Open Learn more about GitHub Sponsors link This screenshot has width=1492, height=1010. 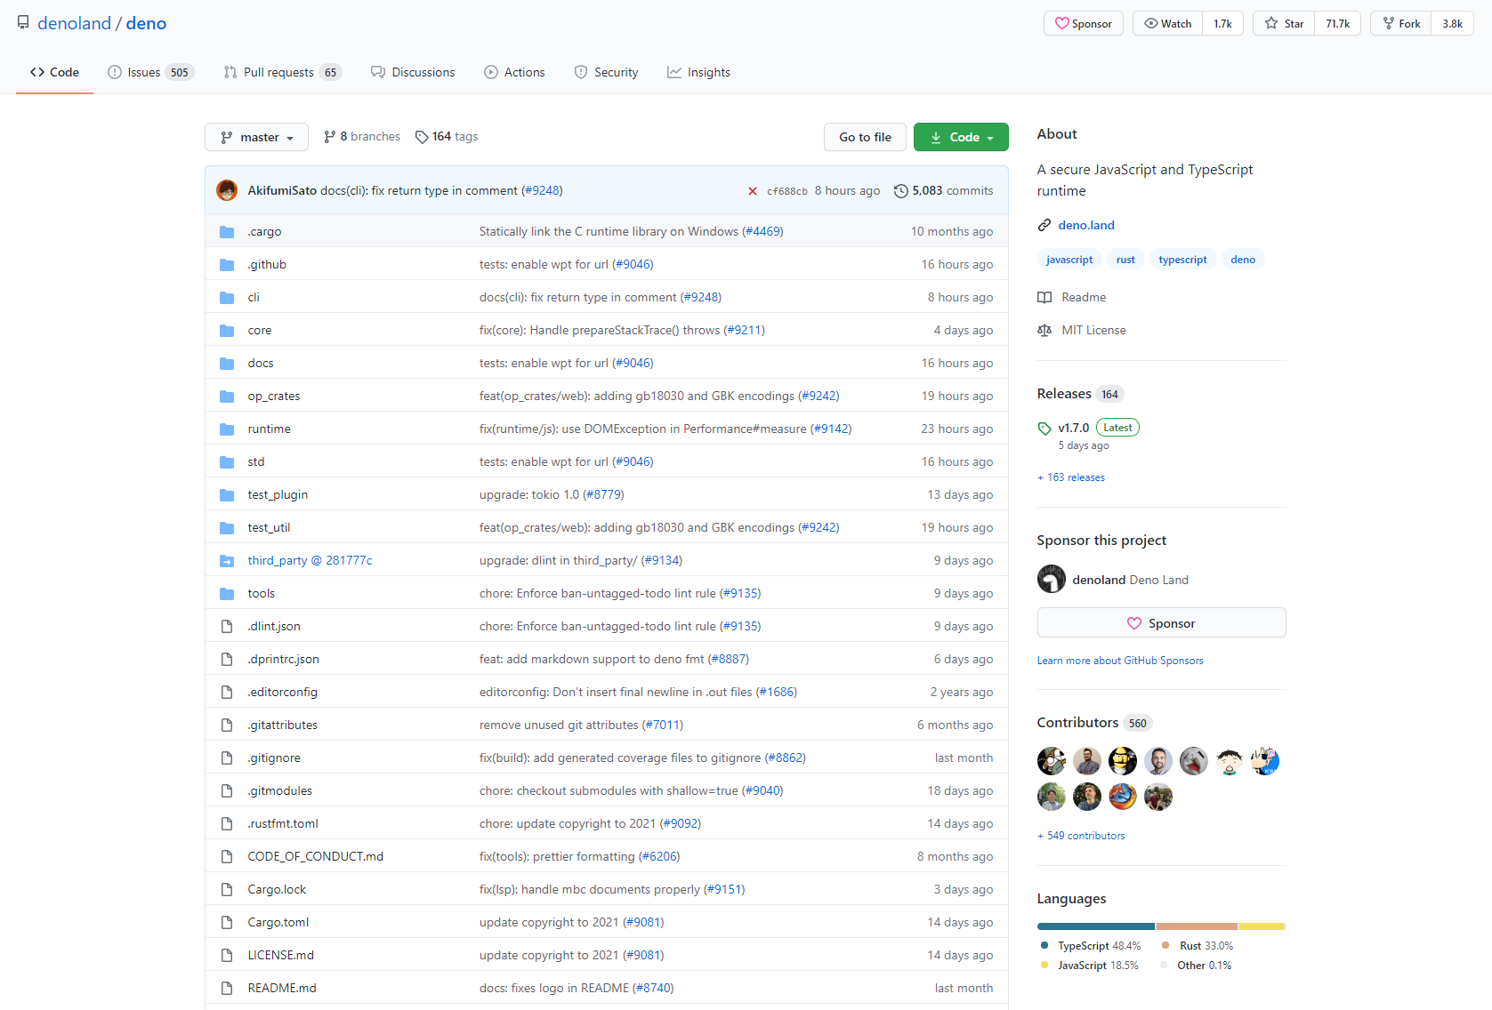point(1120,661)
